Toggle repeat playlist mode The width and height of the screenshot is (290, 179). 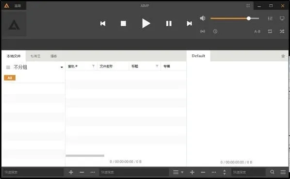click(x=270, y=32)
